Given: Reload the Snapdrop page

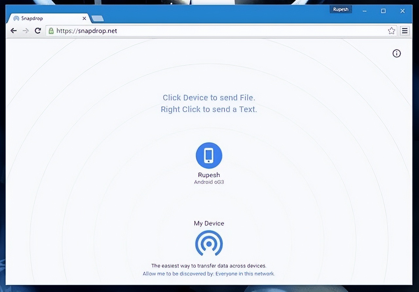Looking at the screenshot, I should (x=38, y=31).
